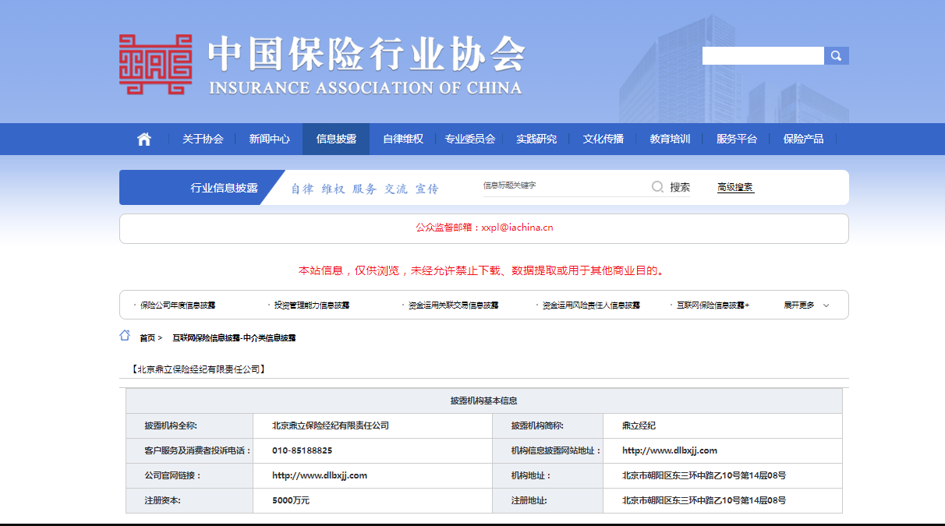The width and height of the screenshot is (945, 526).
Task: Click the 搜索 button
Action: [x=680, y=187]
